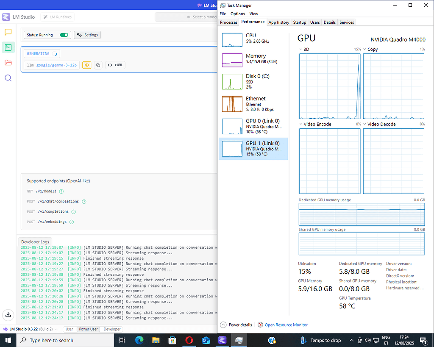Image resolution: width=434 pixels, height=347 pixels.
Task: Open the 3D graph engine dropdown
Action: 303,50
